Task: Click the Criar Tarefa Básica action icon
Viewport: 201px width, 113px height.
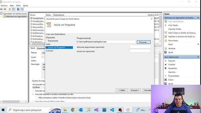Action: point(166,21)
